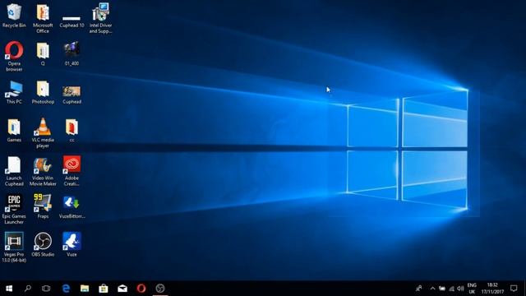Open the Action Center notifications icon

click(514, 289)
